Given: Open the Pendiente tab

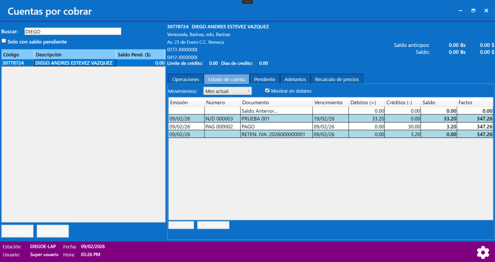Looking at the screenshot, I should tap(264, 79).
